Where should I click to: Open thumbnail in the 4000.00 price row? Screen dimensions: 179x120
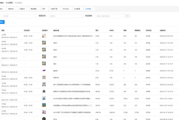tap(44, 112)
